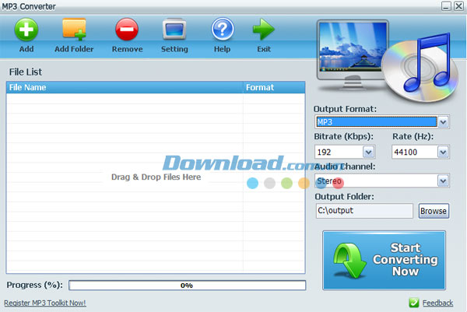This screenshot has width=467, height=312.
Task: Open Help via the question mark icon
Action: [x=222, y=29]
